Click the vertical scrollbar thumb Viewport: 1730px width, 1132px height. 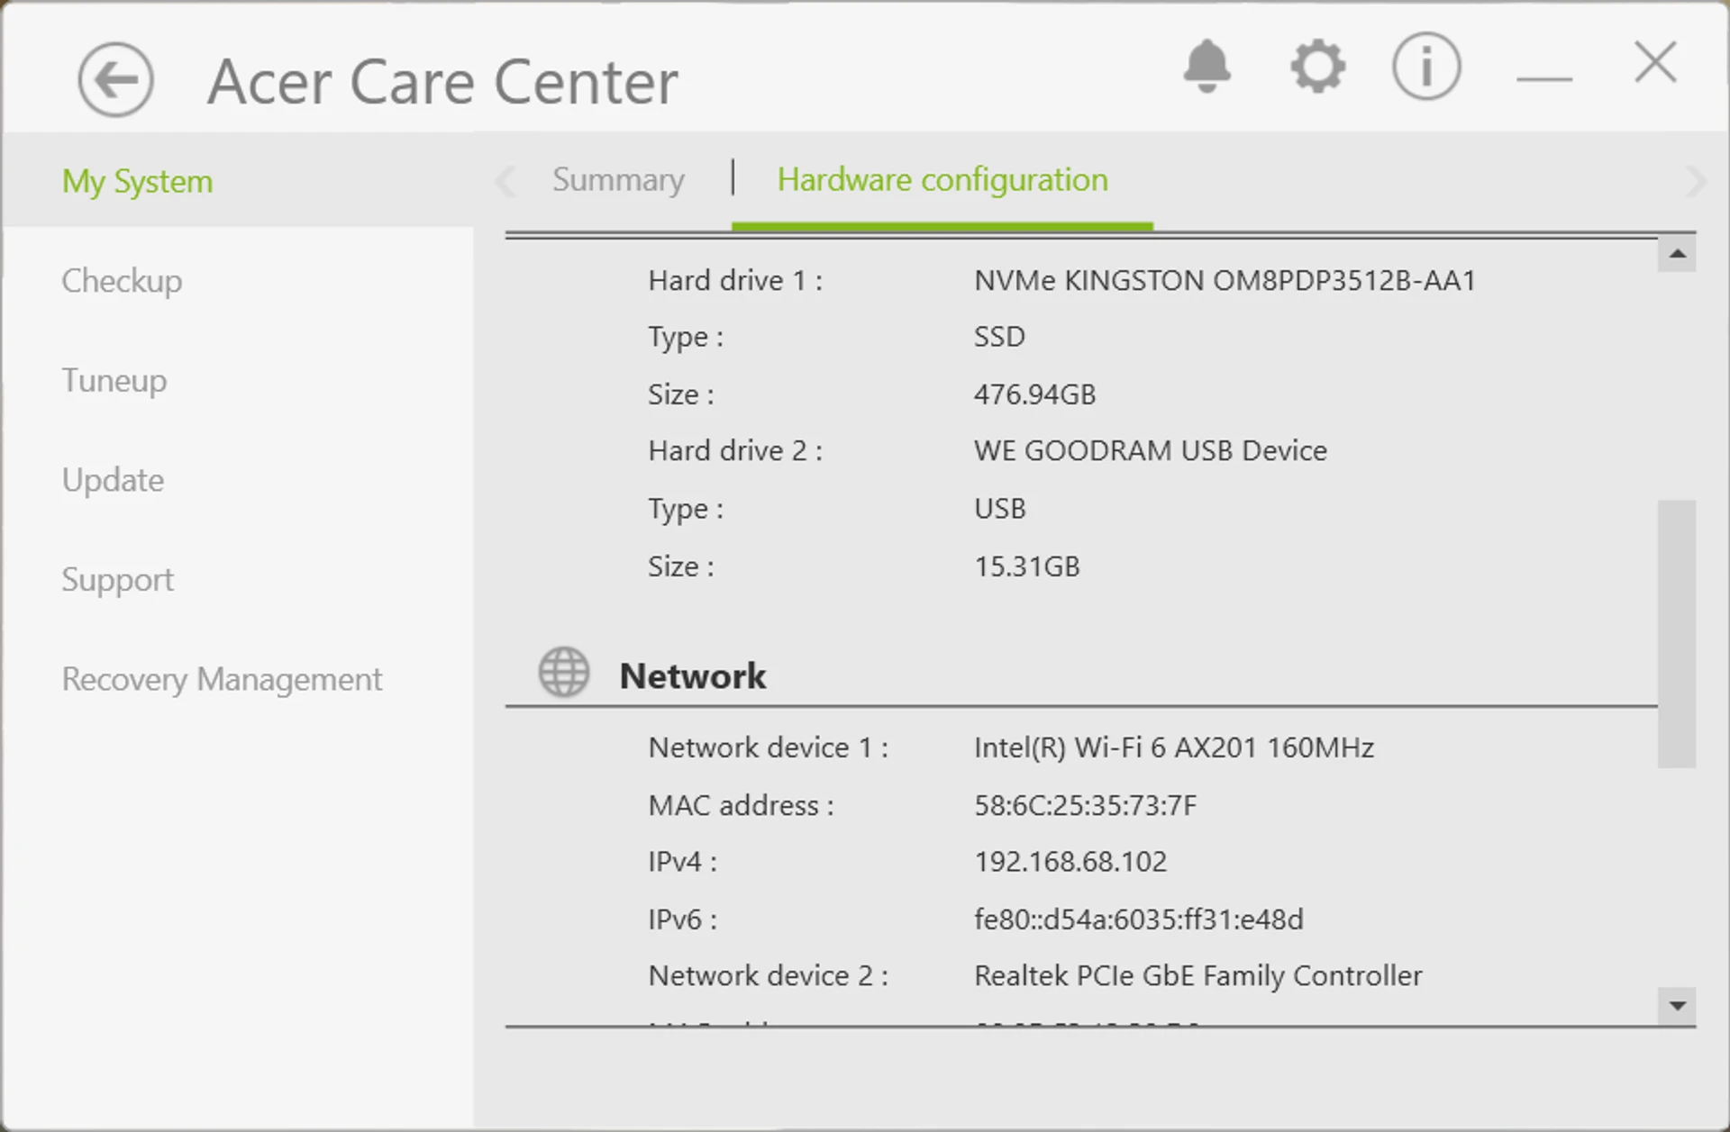(x=1677, y=634)
